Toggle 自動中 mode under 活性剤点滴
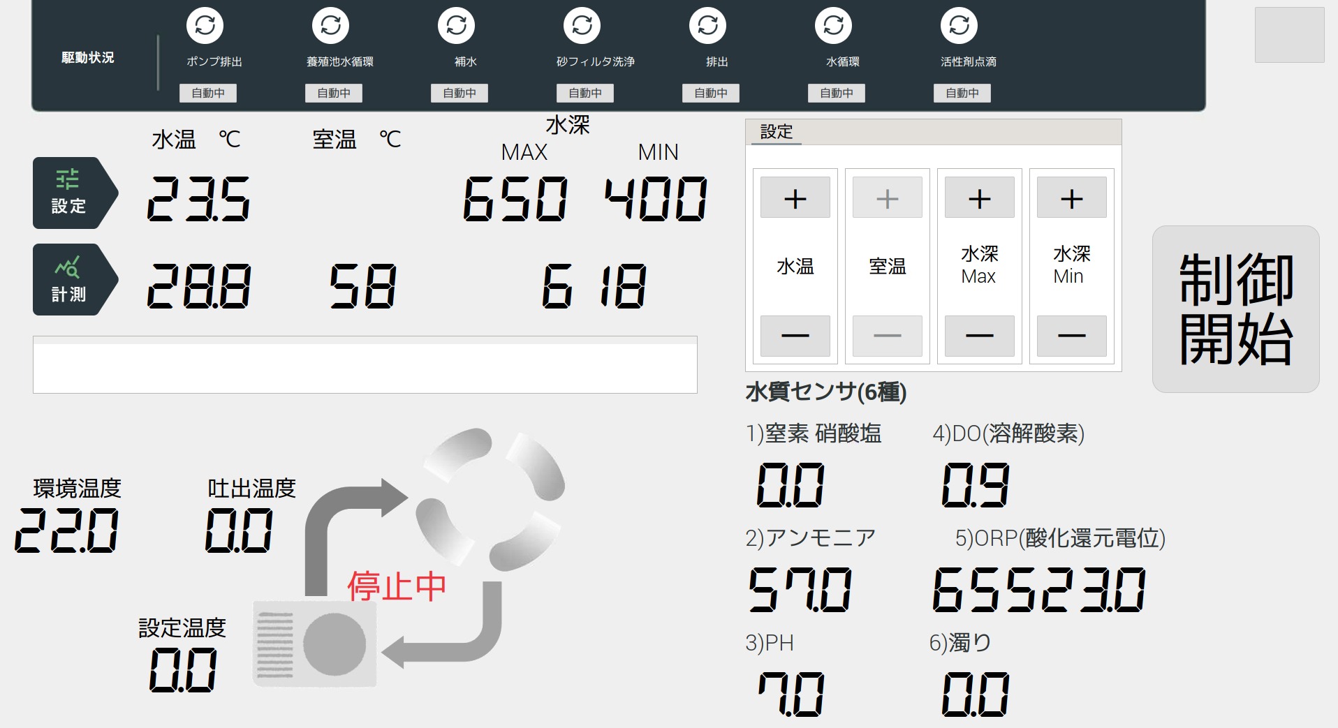Image resolution: width=1338 pixels, height=728 pixels. (x=962, y=93)
